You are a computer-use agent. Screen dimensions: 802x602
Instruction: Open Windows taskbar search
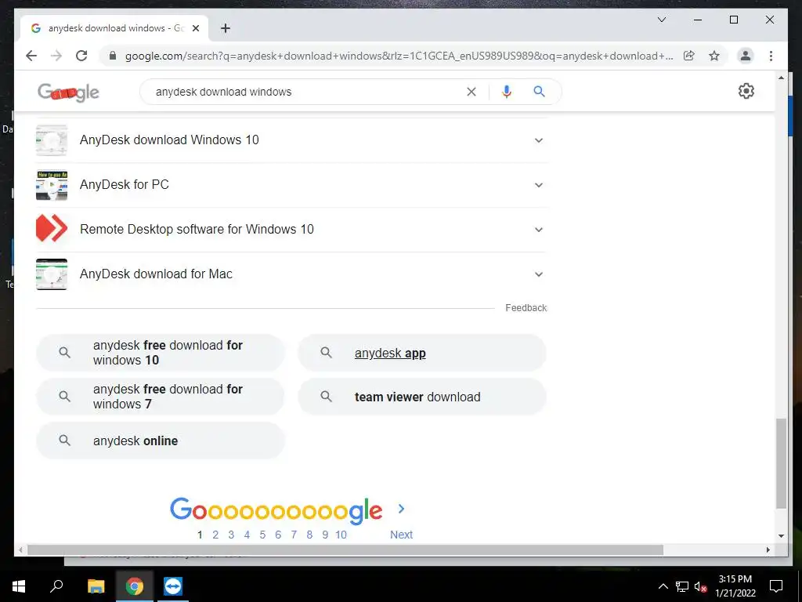coord(56,586)
